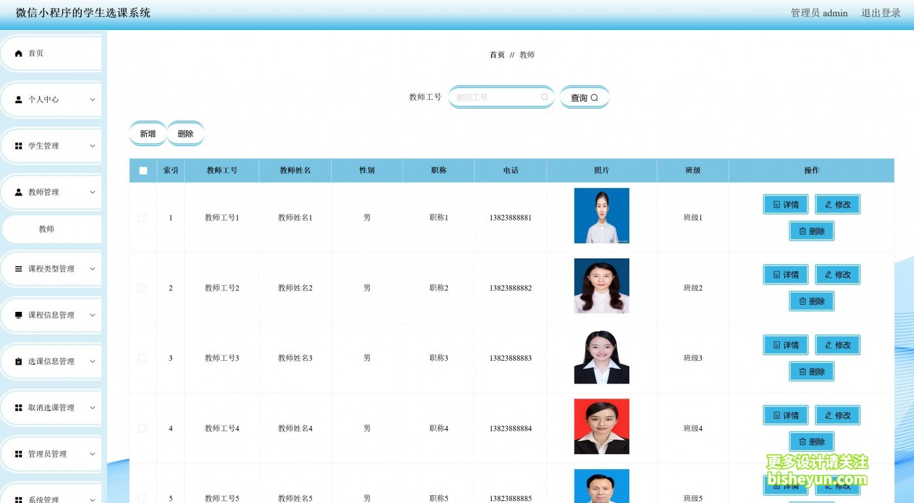Click 修改 for 教师姓名4
Image resolution: width=914 pixels, height=503 pixels.
(x=838, y=416)
